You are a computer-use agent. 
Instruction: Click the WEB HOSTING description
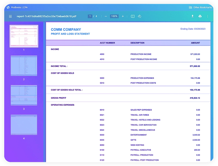point(137,145)
